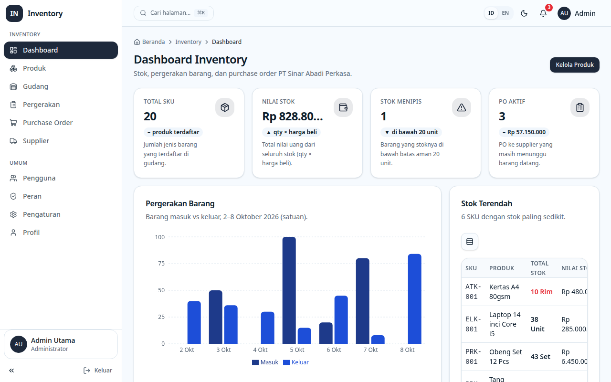Open the Admin user menu

pos(577,13)
